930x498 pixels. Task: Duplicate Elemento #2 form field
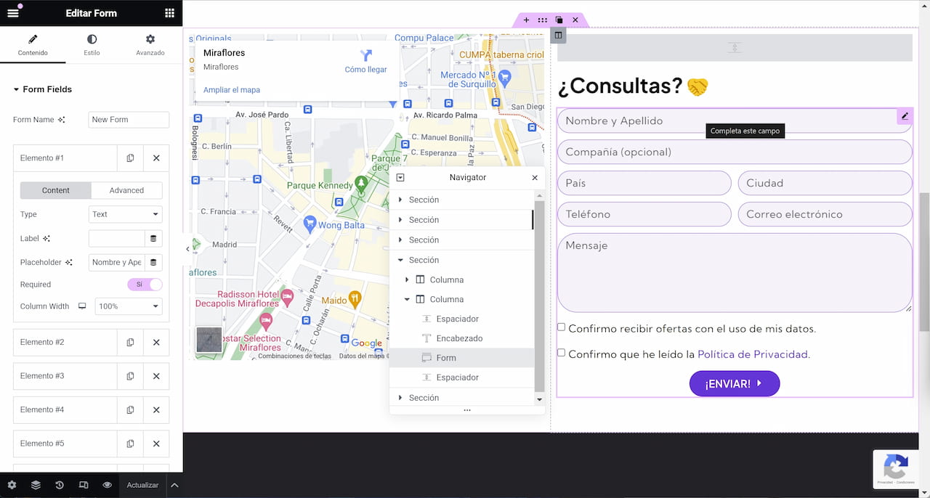[x=130, y=343]
